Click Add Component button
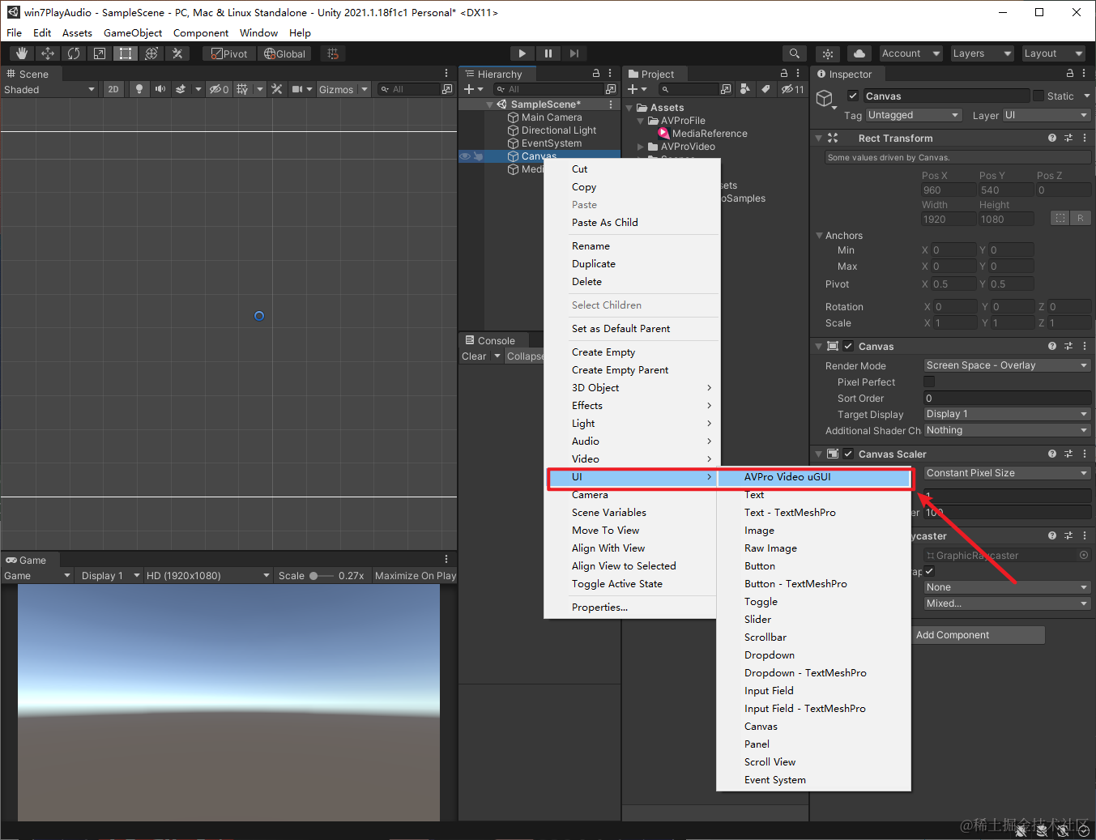 [x=979, y=635]
